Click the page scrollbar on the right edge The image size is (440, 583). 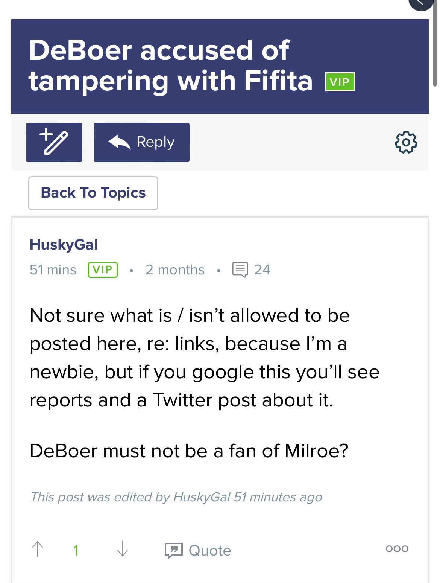[x=435, y=45]
